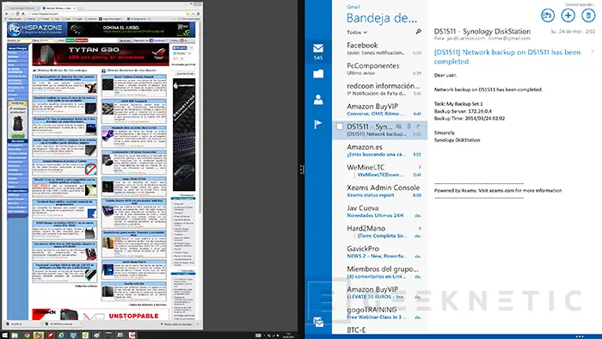
Task: Reload the Hispazone page in Chrome
Action: (18, 14)
